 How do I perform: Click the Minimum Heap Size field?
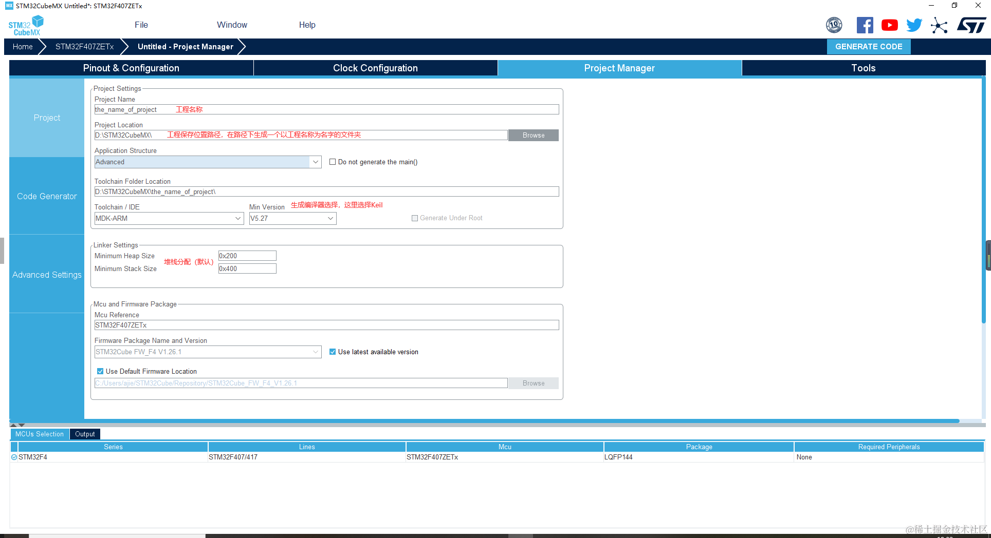(247, 256)
